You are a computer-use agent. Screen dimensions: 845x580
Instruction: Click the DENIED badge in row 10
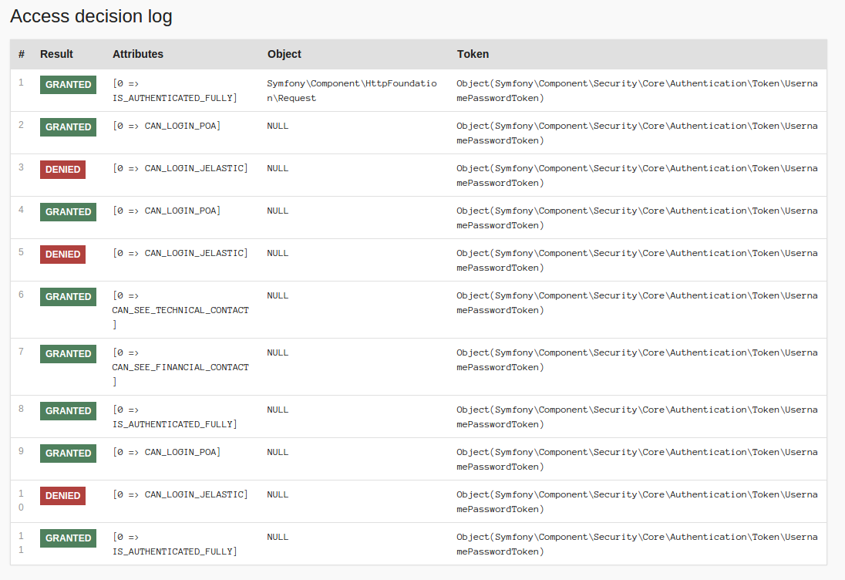pyautogui.click(x=62, y=496)
